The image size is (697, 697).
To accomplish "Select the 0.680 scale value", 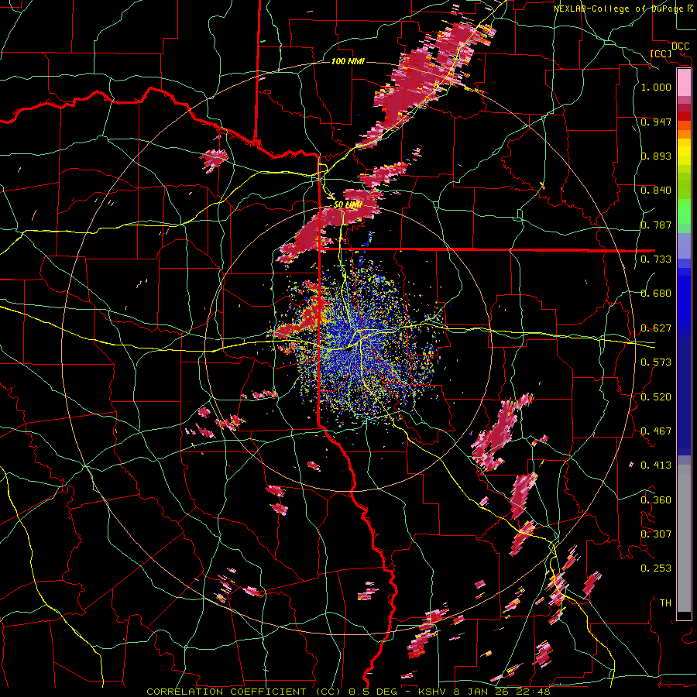I will click(x=656, y=294).
